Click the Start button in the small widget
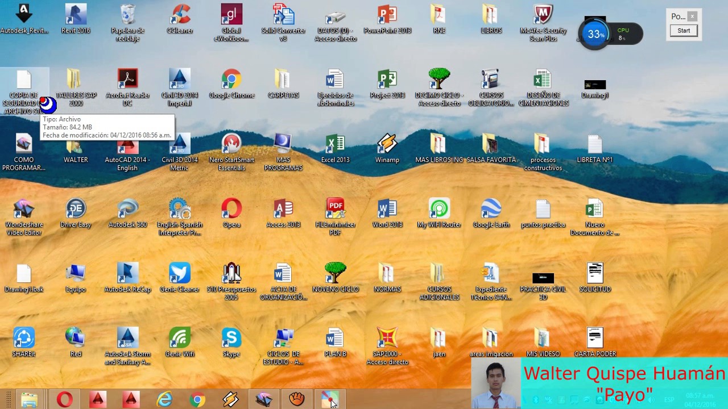Screen dimensions: 728x409 pyautogui.click(x=684, y=31)
